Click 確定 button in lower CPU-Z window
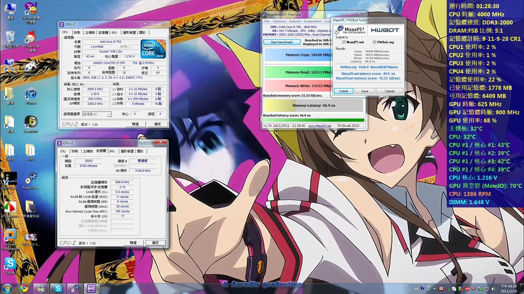The height and width of the screenshot is (294, 524). (156, 243)
